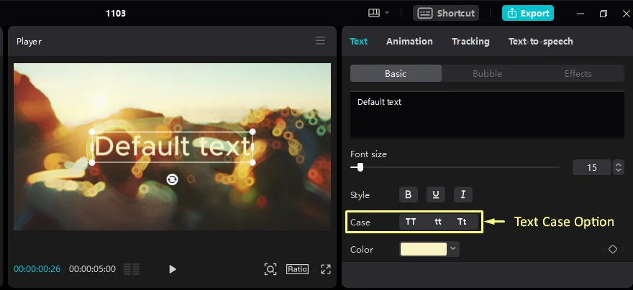Toggle Underline text style
Viewport: 633px width, 290px height.
point(436,195)
